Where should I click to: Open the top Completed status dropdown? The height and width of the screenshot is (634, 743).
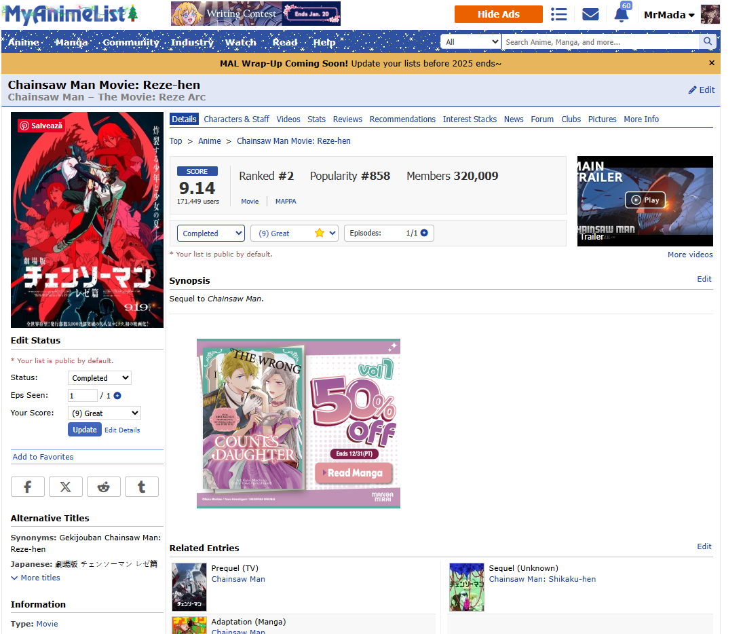[x=211, y=234]
